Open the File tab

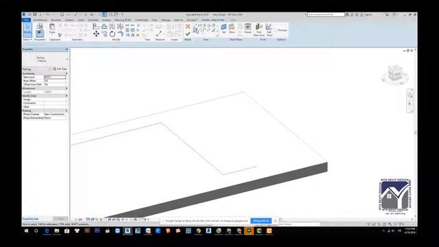pyautogui.click(x=27, y=20)
